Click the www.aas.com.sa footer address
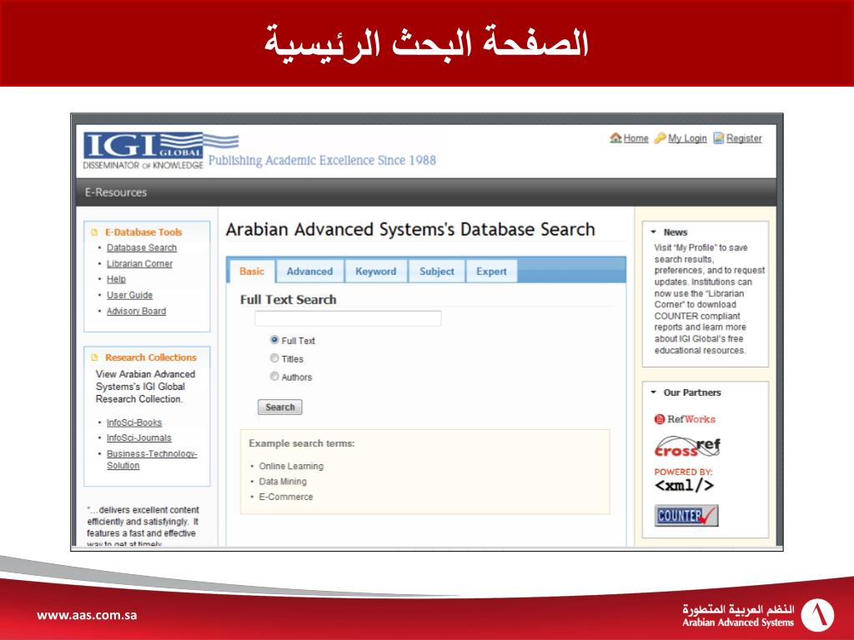This screenshot has width=854, height=640. [x=87, y=616]
